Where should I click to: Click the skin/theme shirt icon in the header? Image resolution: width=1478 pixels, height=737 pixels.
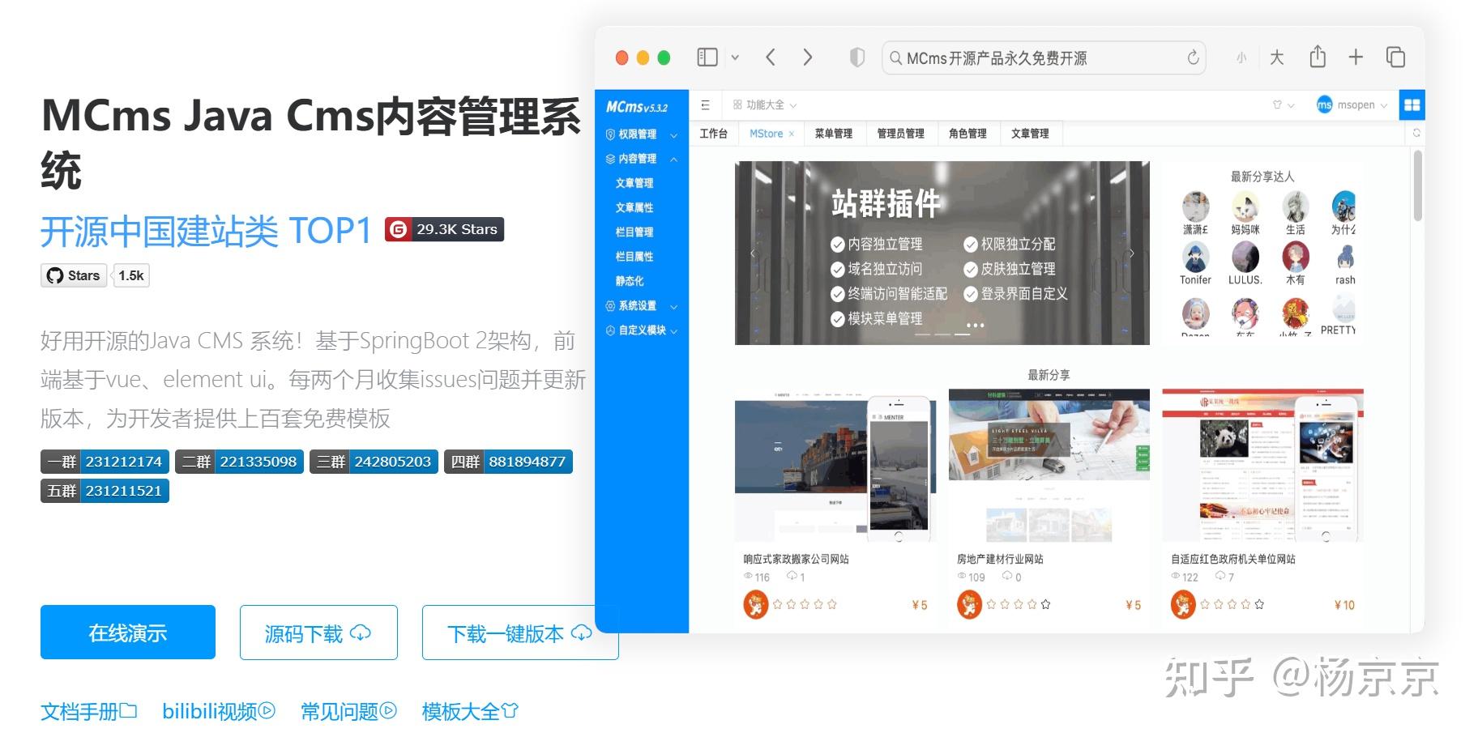[1277, 104]
